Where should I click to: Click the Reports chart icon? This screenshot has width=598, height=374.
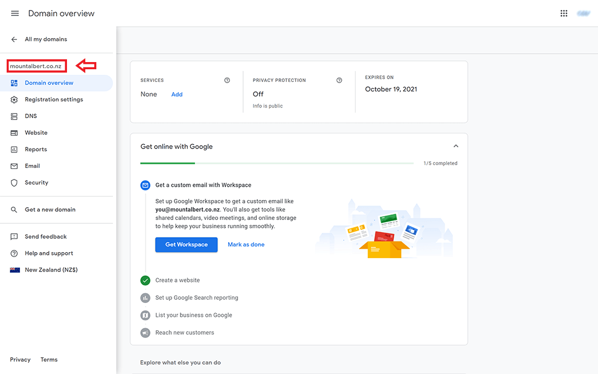[14, 150]
